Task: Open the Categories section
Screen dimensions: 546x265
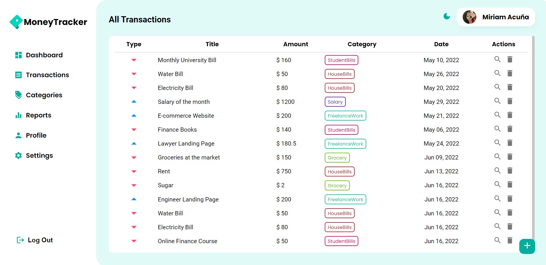Action: tap(39, 95)
